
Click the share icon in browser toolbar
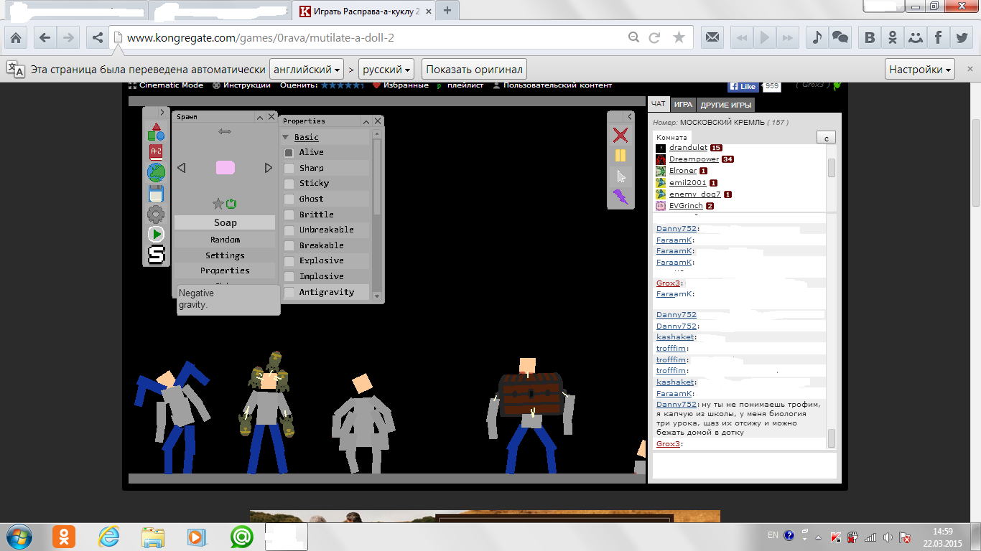[x=98, y=38]
